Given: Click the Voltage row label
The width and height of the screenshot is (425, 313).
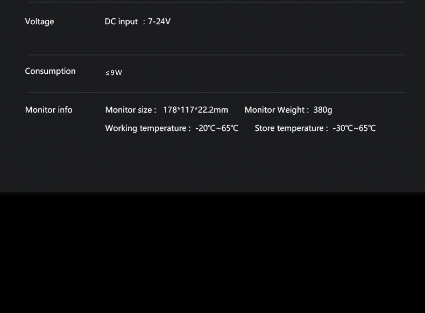Looking at the screenshot, I should 39,22.
